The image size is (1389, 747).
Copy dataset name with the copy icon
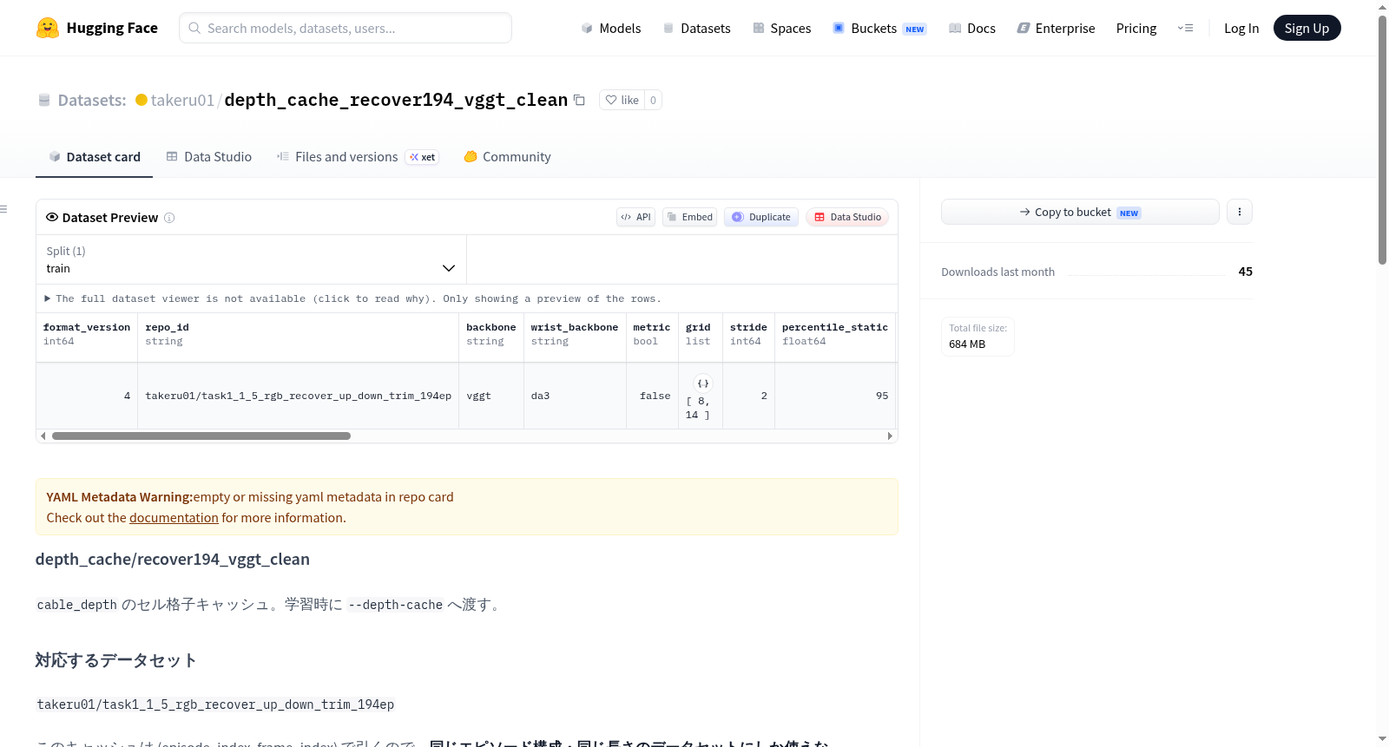click(x=580, y=100)
